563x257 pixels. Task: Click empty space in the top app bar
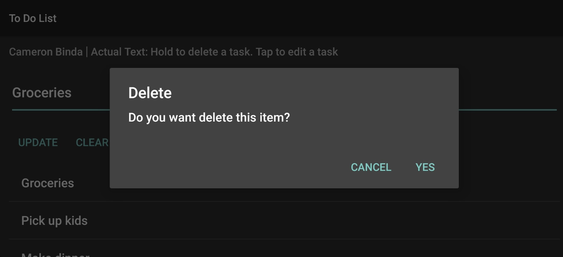pyautogui.click(x=292, y=18)
